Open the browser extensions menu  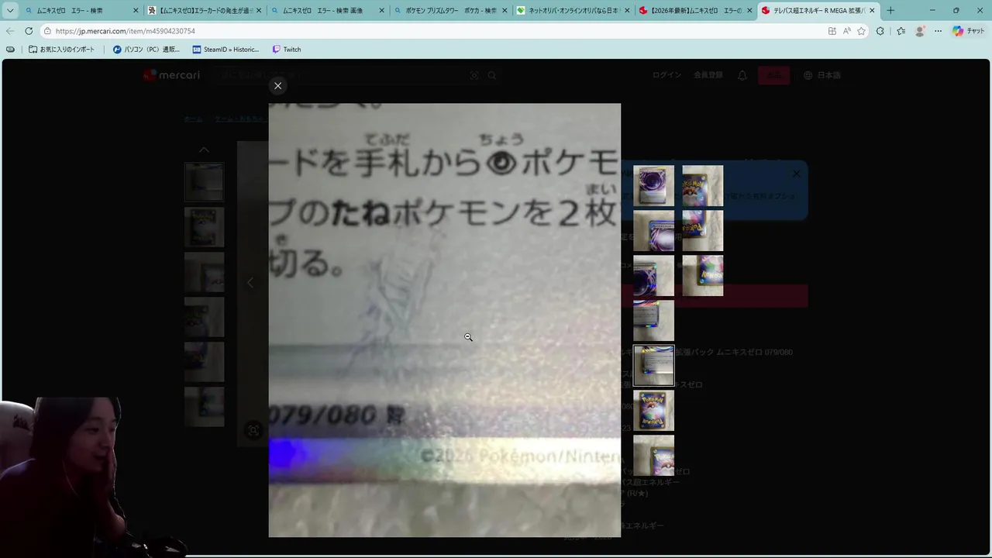tap(880, 31)
